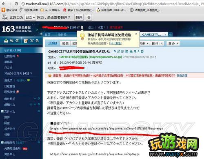Click the 退出 logout link
The image size is (204, 159).
coord(91,27)
